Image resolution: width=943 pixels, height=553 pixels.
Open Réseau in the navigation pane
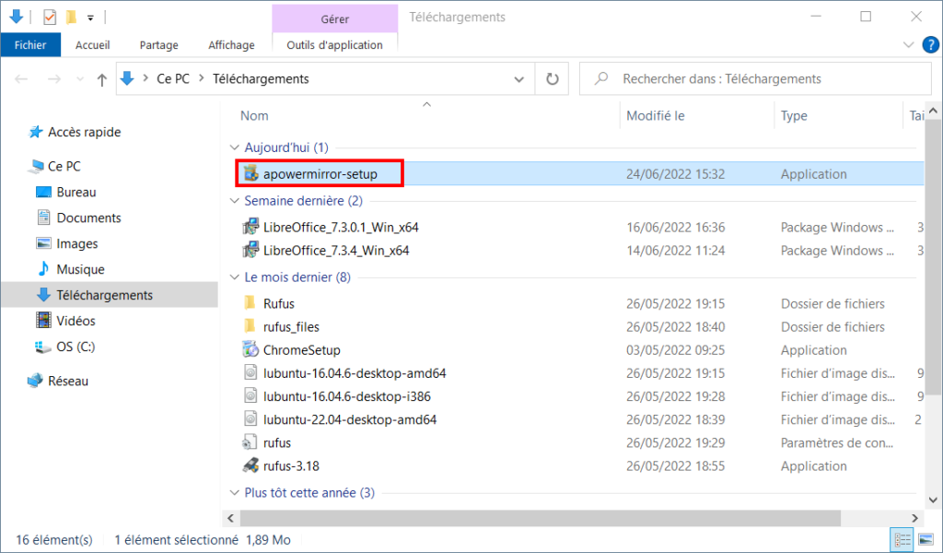[68, 381]
